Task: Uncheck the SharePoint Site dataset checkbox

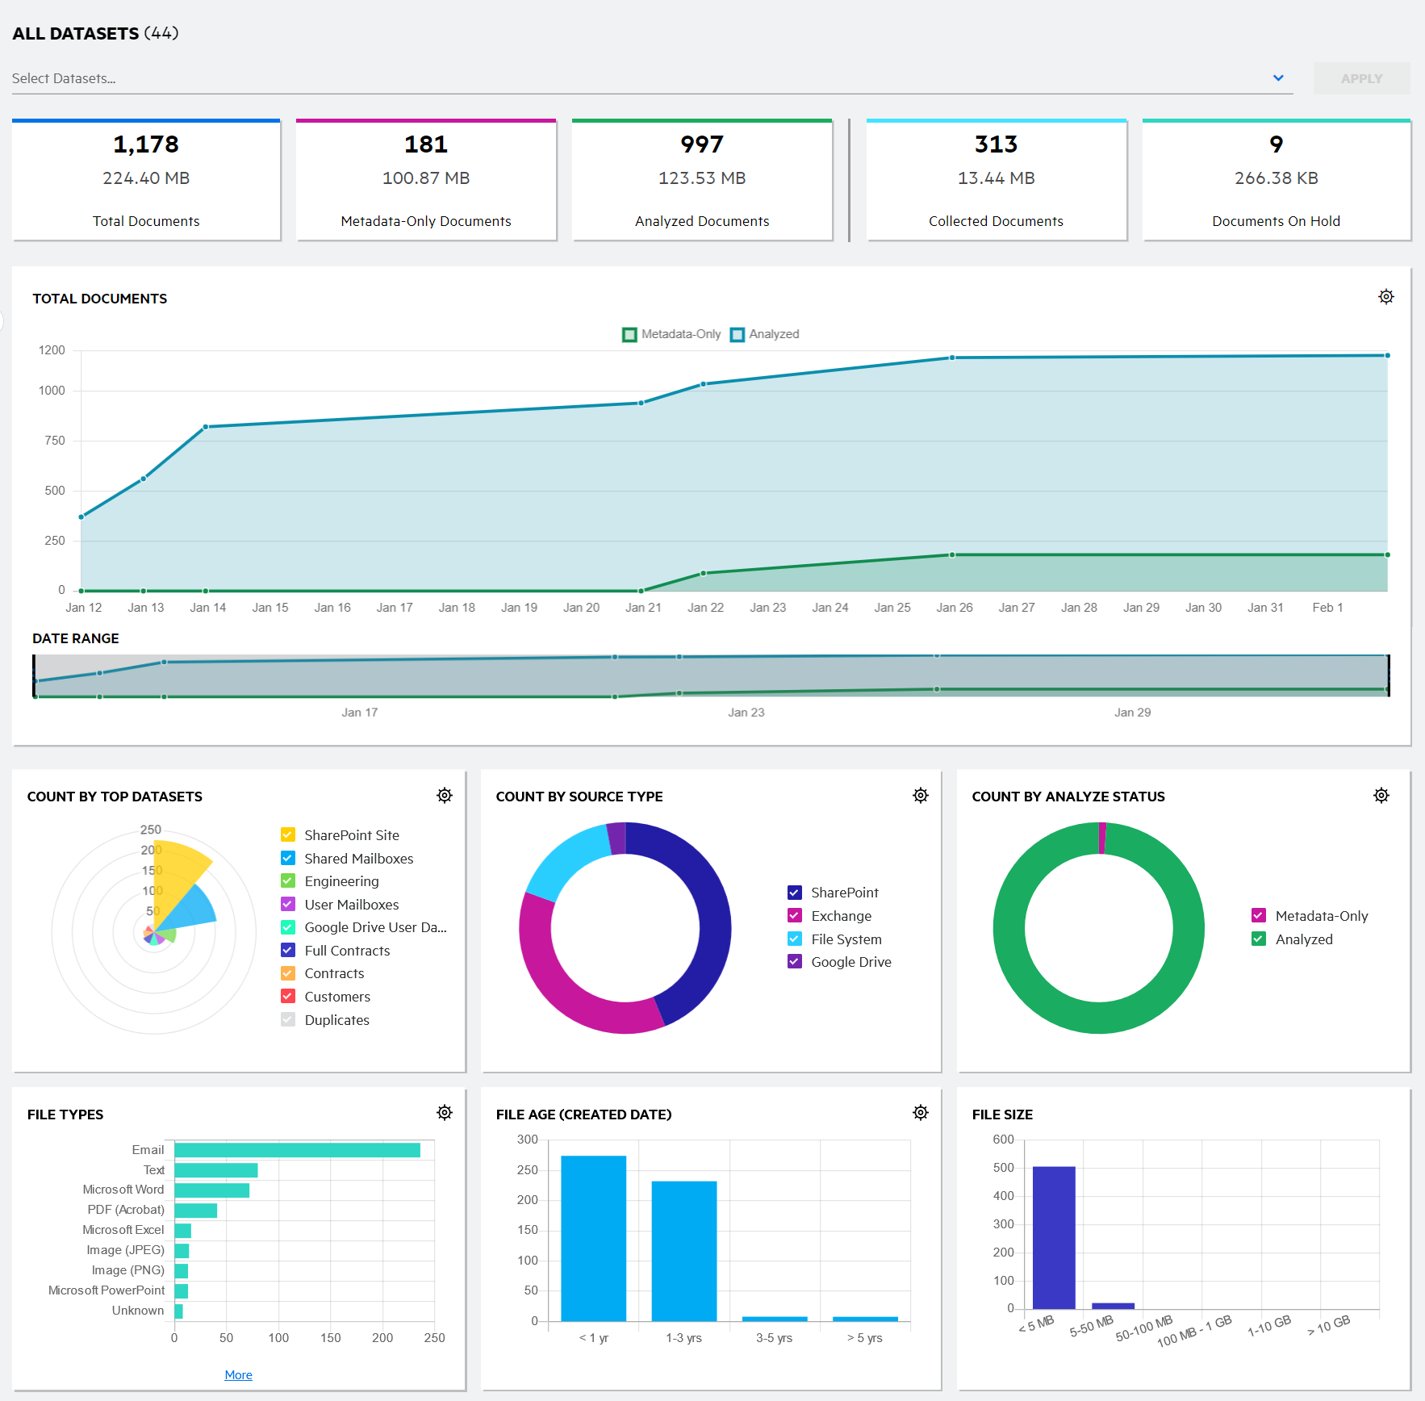Action: click(288, 834)
